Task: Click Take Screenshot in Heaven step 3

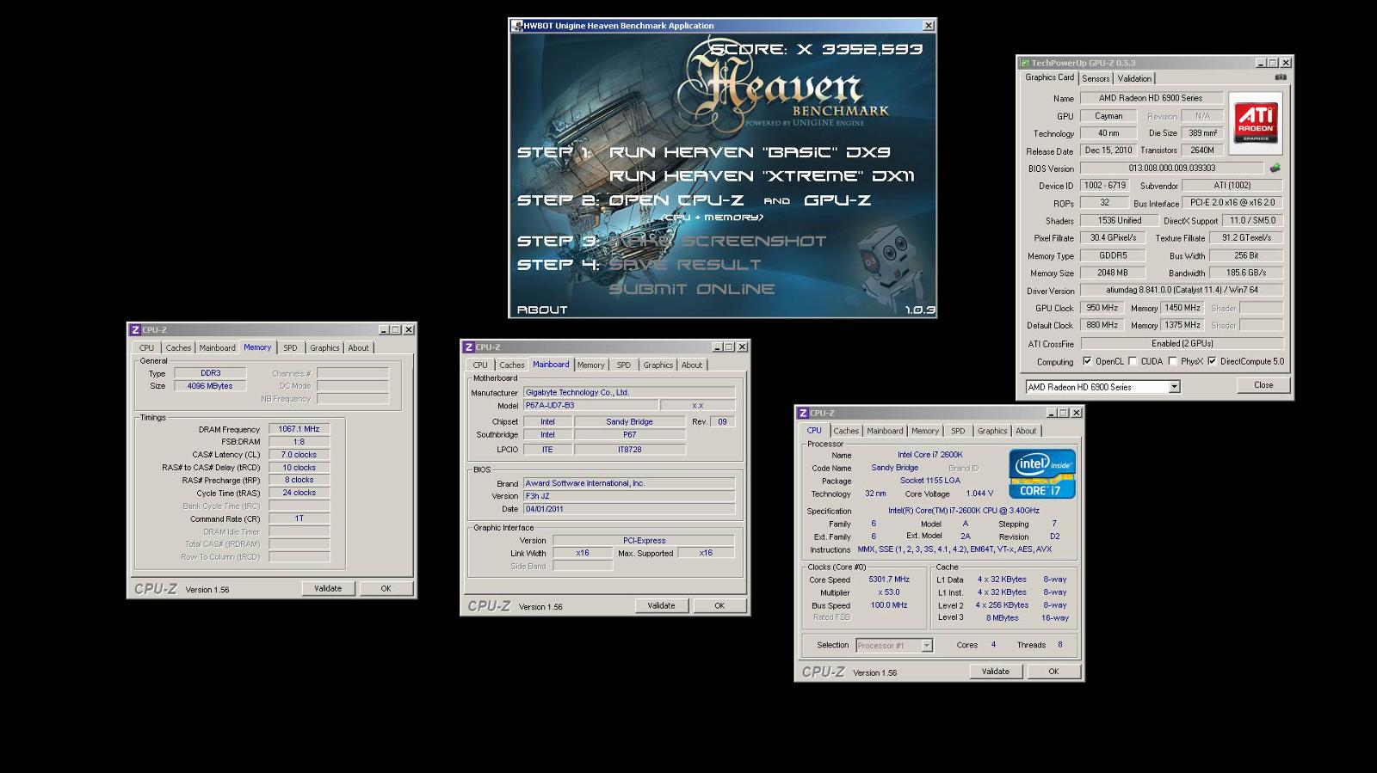Action: pos(718,242)
